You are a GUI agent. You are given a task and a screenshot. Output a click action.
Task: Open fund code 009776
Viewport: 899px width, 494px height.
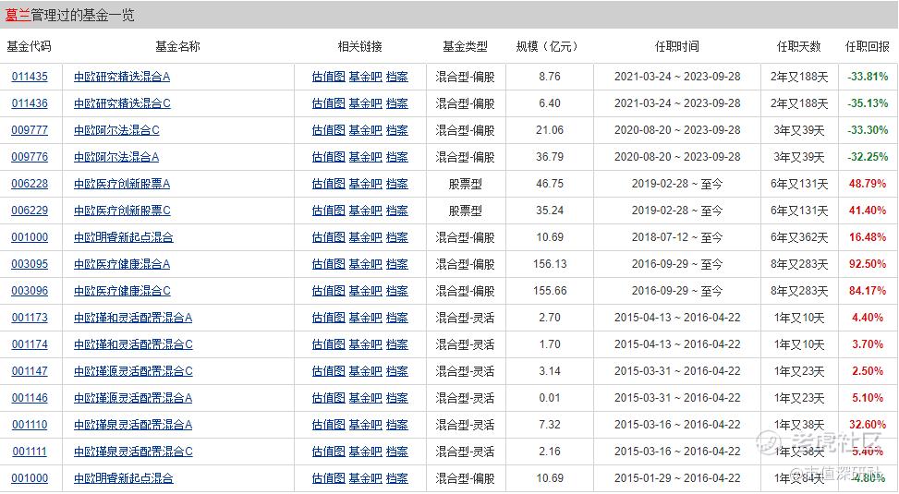tap(30, 157)
